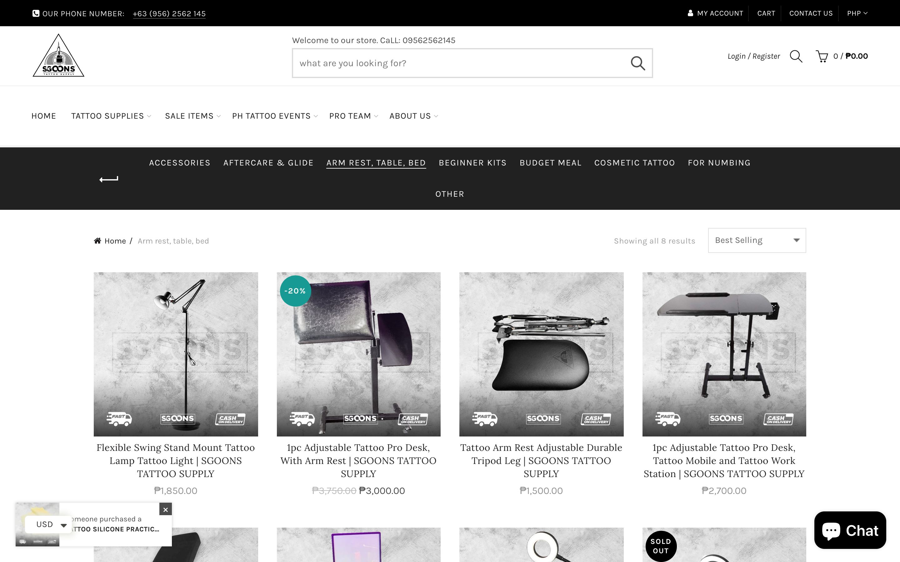Click the ₱2,700.00 price
This screenshot has height=562, width=900.
(724, 491)
